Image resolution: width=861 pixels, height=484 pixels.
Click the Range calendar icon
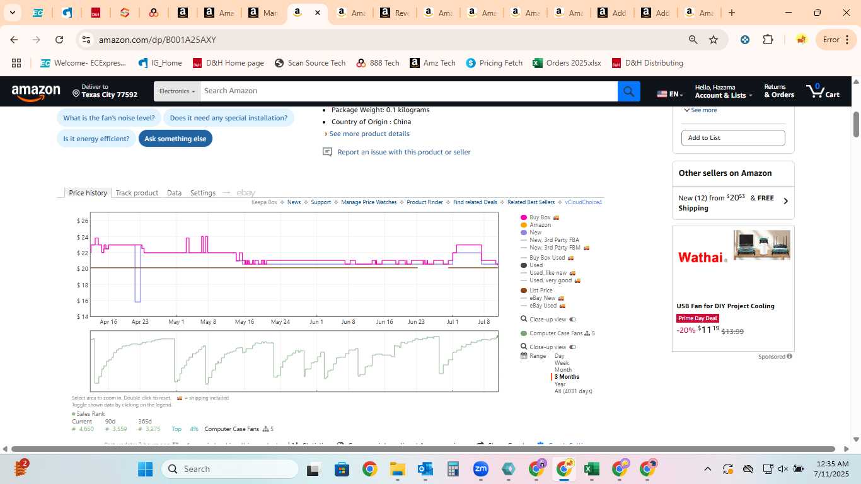point(524,356)
